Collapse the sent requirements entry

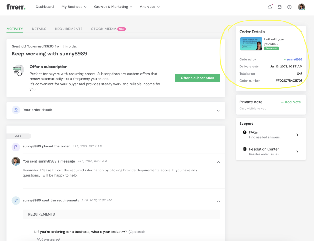218,201
